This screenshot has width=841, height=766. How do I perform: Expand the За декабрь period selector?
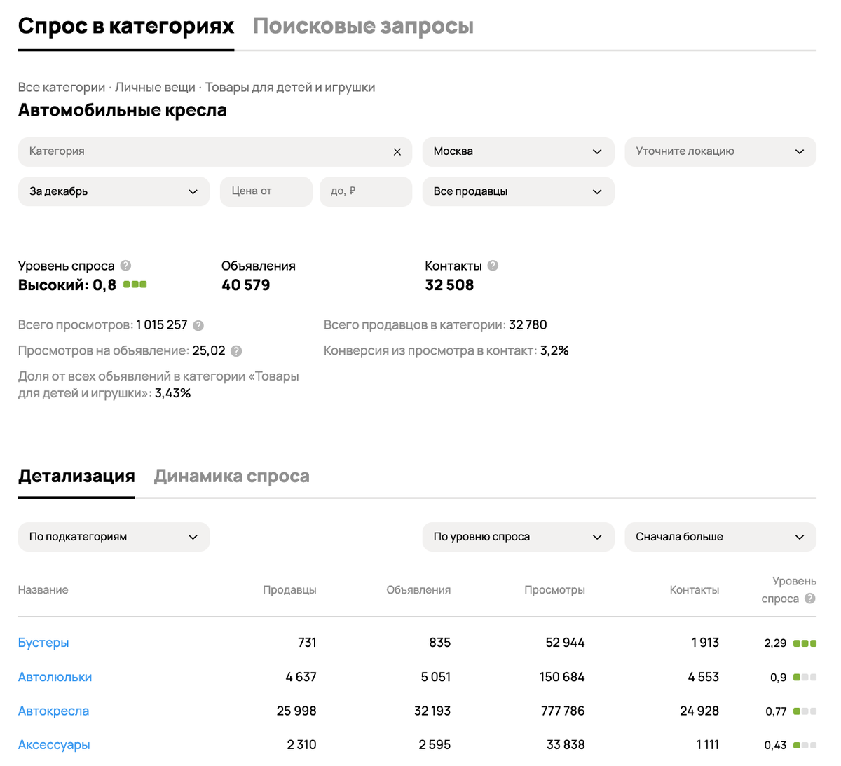pos(114,191)
